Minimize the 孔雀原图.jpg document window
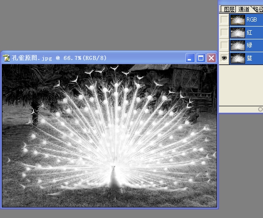263x218 pixels. 190,58
